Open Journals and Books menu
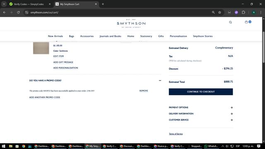 pos(111,36)
